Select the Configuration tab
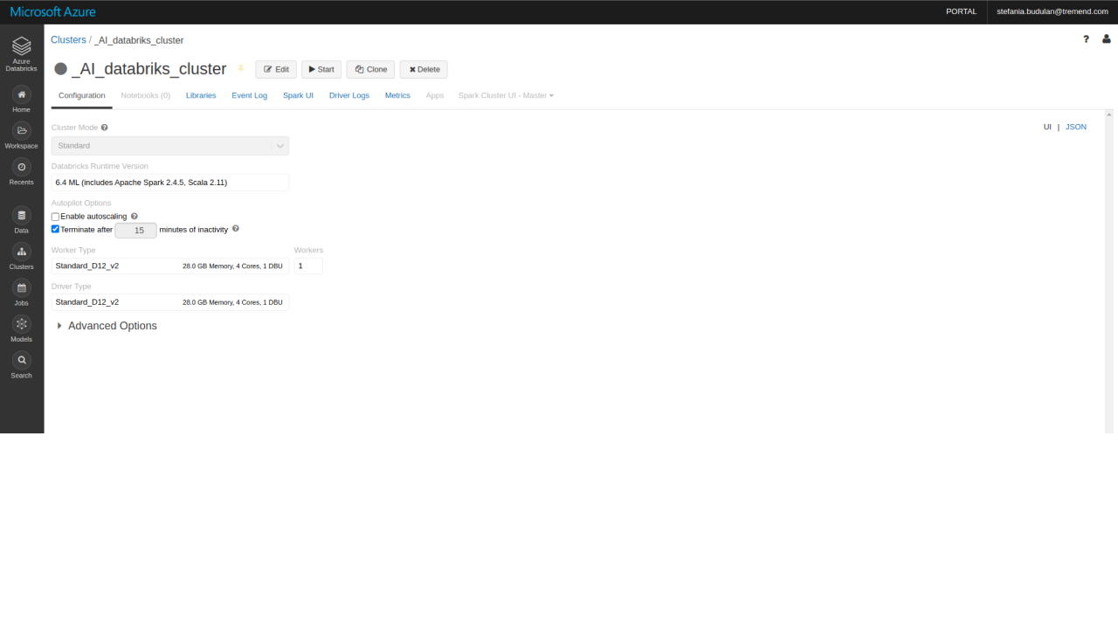Image resolution: width=1118 pixels, height=629 pixels. click(x=82, y=95)
